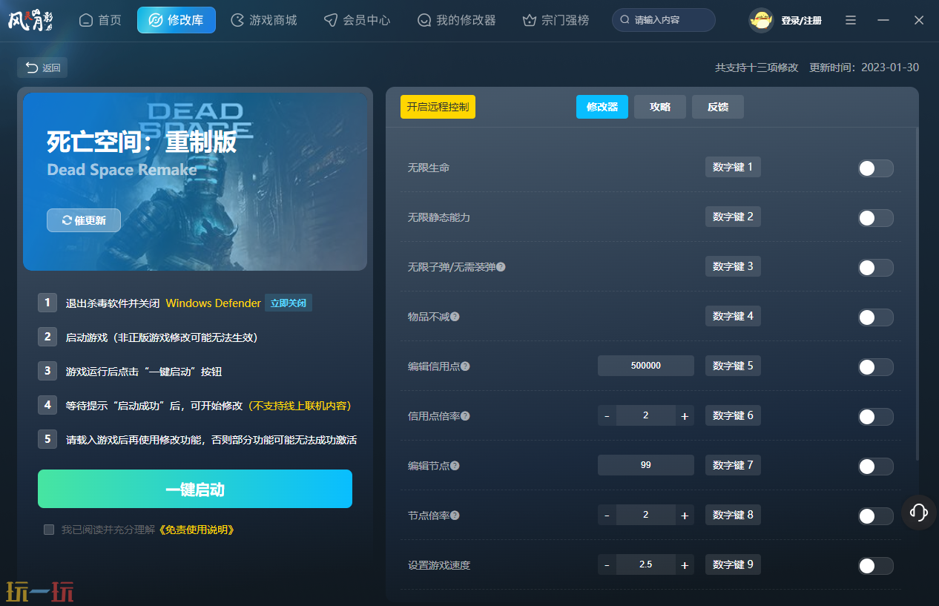The image size is (939, 606).
Task: Click 编辑节点 value field 99
Action: click(646, 465)
